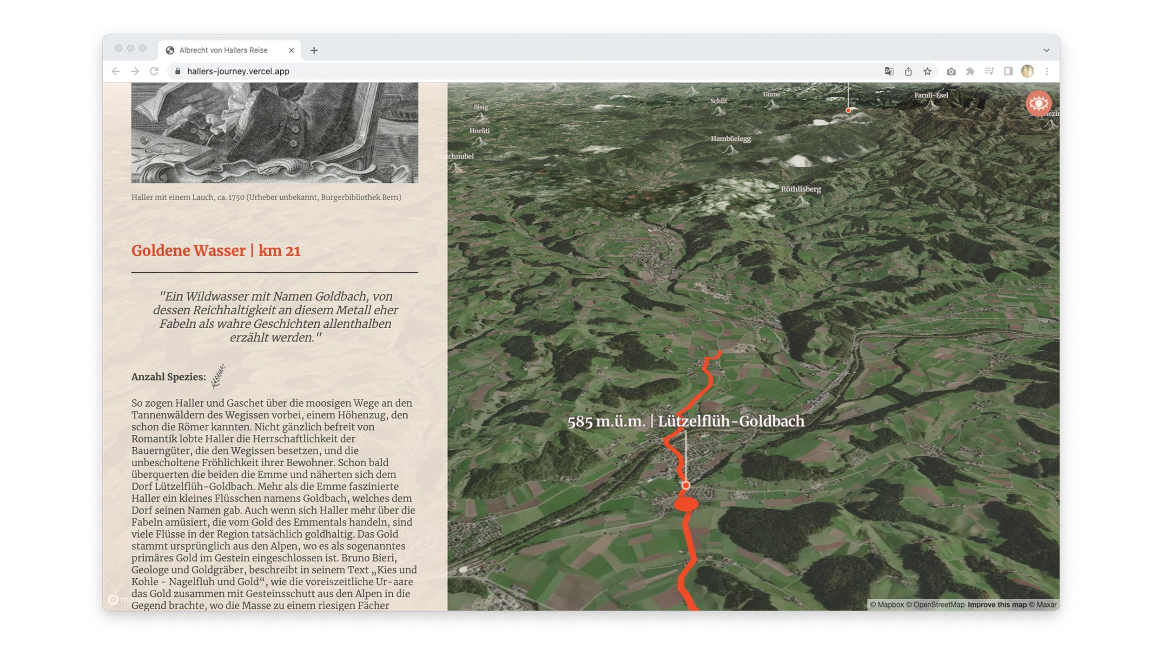Reload the page with refresh icon

154,71
